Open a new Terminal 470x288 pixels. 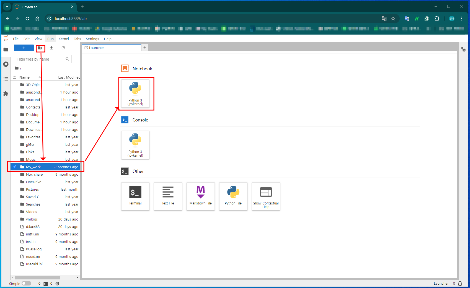[135, 196]
